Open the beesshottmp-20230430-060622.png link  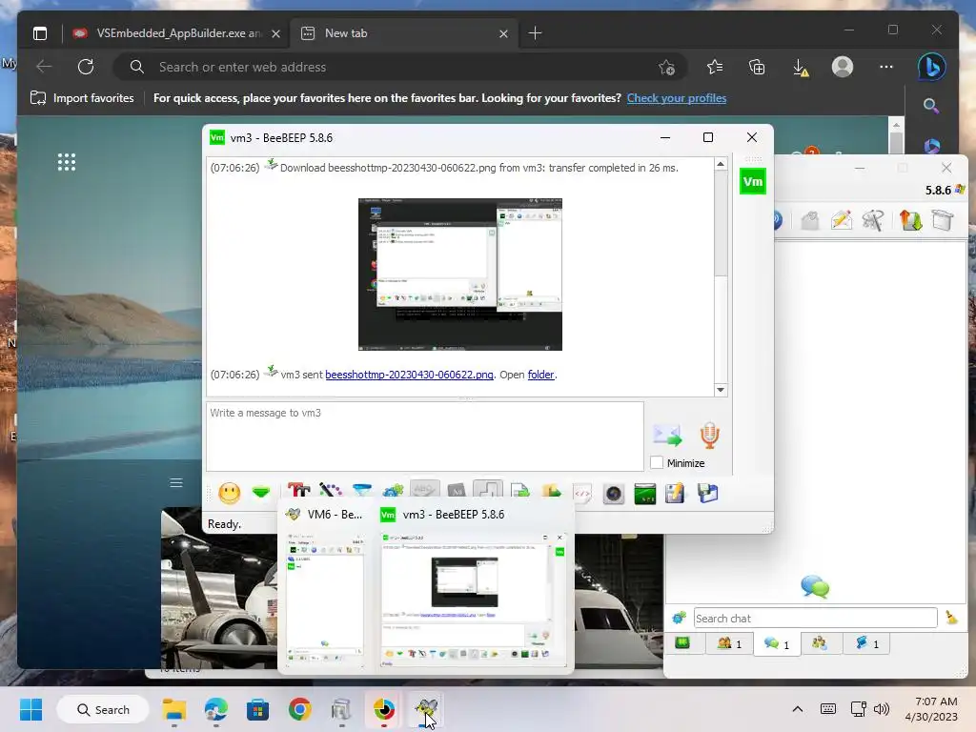[x=409, y=375]
